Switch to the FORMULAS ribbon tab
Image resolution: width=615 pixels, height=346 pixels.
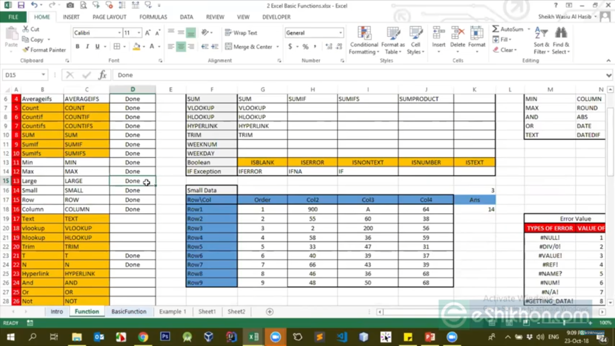click(x=153, y=17)
